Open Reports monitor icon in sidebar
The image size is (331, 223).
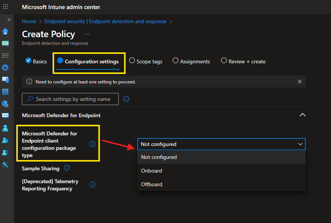(x=5, y=116)
